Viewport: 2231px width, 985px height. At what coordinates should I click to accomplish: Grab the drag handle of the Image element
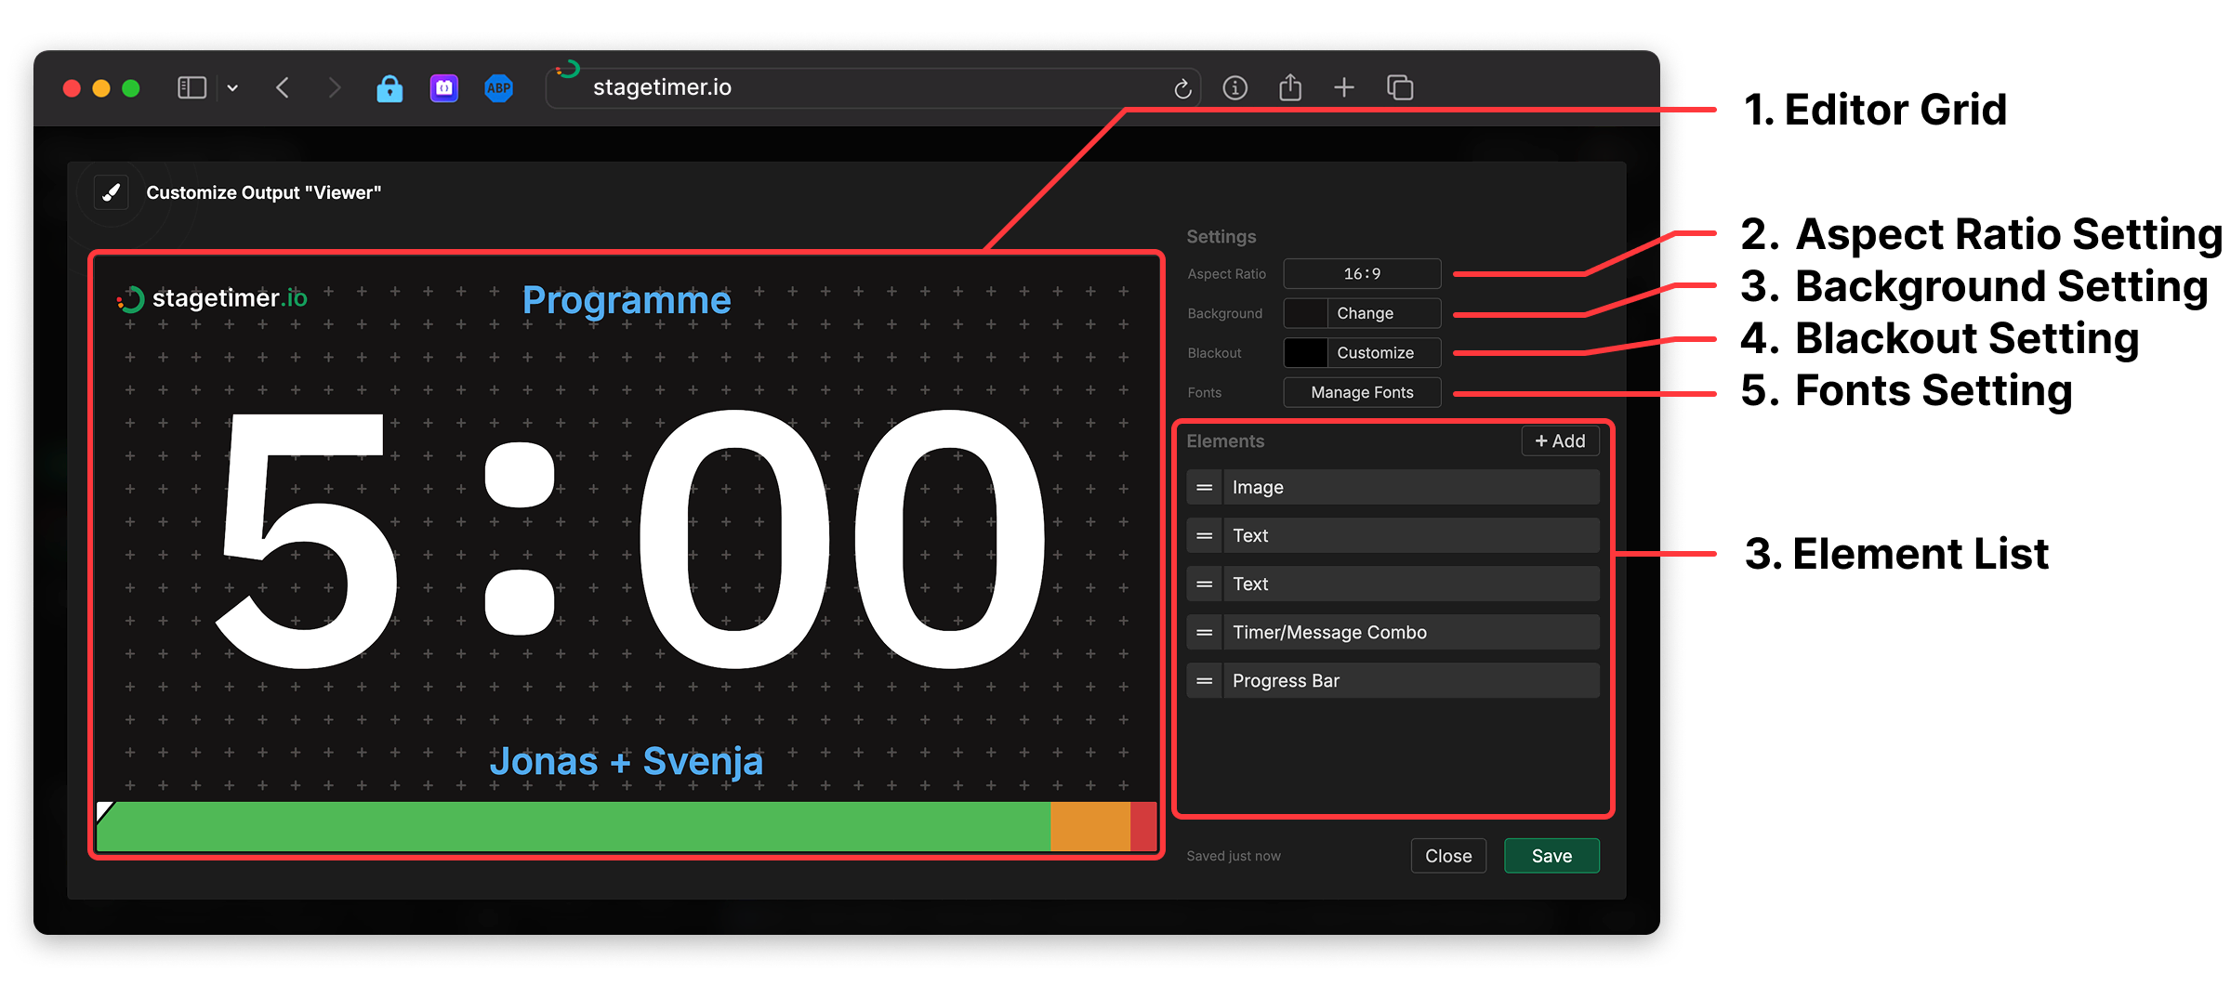(x=1204, y=487)
